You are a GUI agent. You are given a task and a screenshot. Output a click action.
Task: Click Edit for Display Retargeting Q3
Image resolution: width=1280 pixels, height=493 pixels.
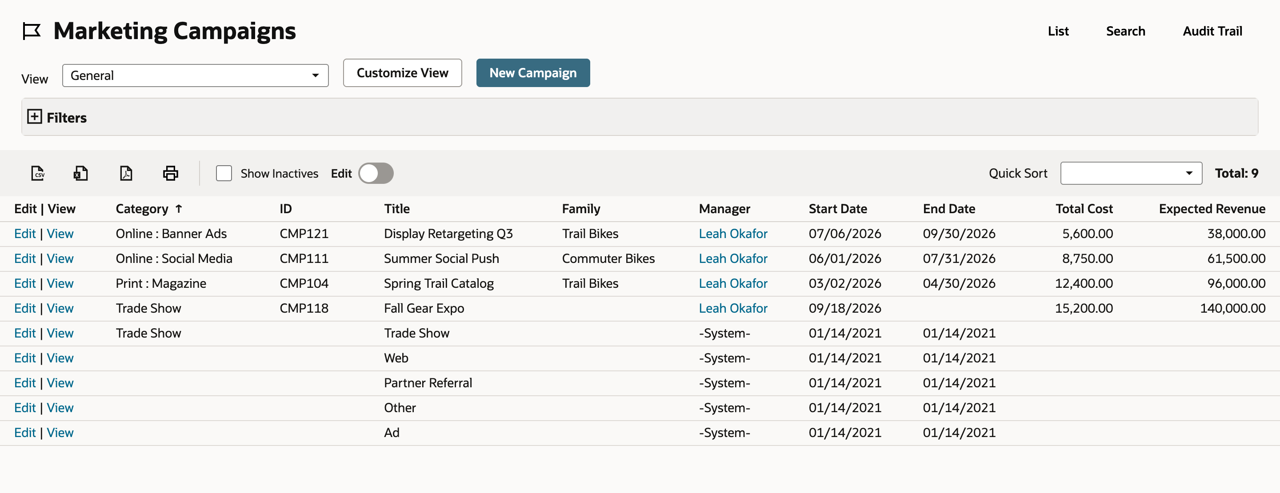(25, 234)
